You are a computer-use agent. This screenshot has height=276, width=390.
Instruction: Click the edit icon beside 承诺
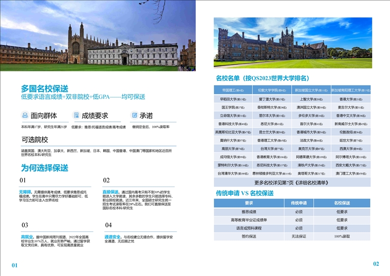[134, 115]
